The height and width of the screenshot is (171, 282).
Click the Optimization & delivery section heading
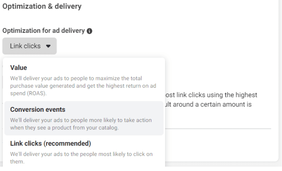[42, 6]
